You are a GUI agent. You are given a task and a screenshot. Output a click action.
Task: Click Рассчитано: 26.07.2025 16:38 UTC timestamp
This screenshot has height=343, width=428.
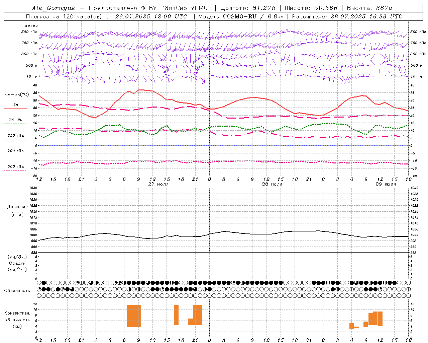[347, 16]
